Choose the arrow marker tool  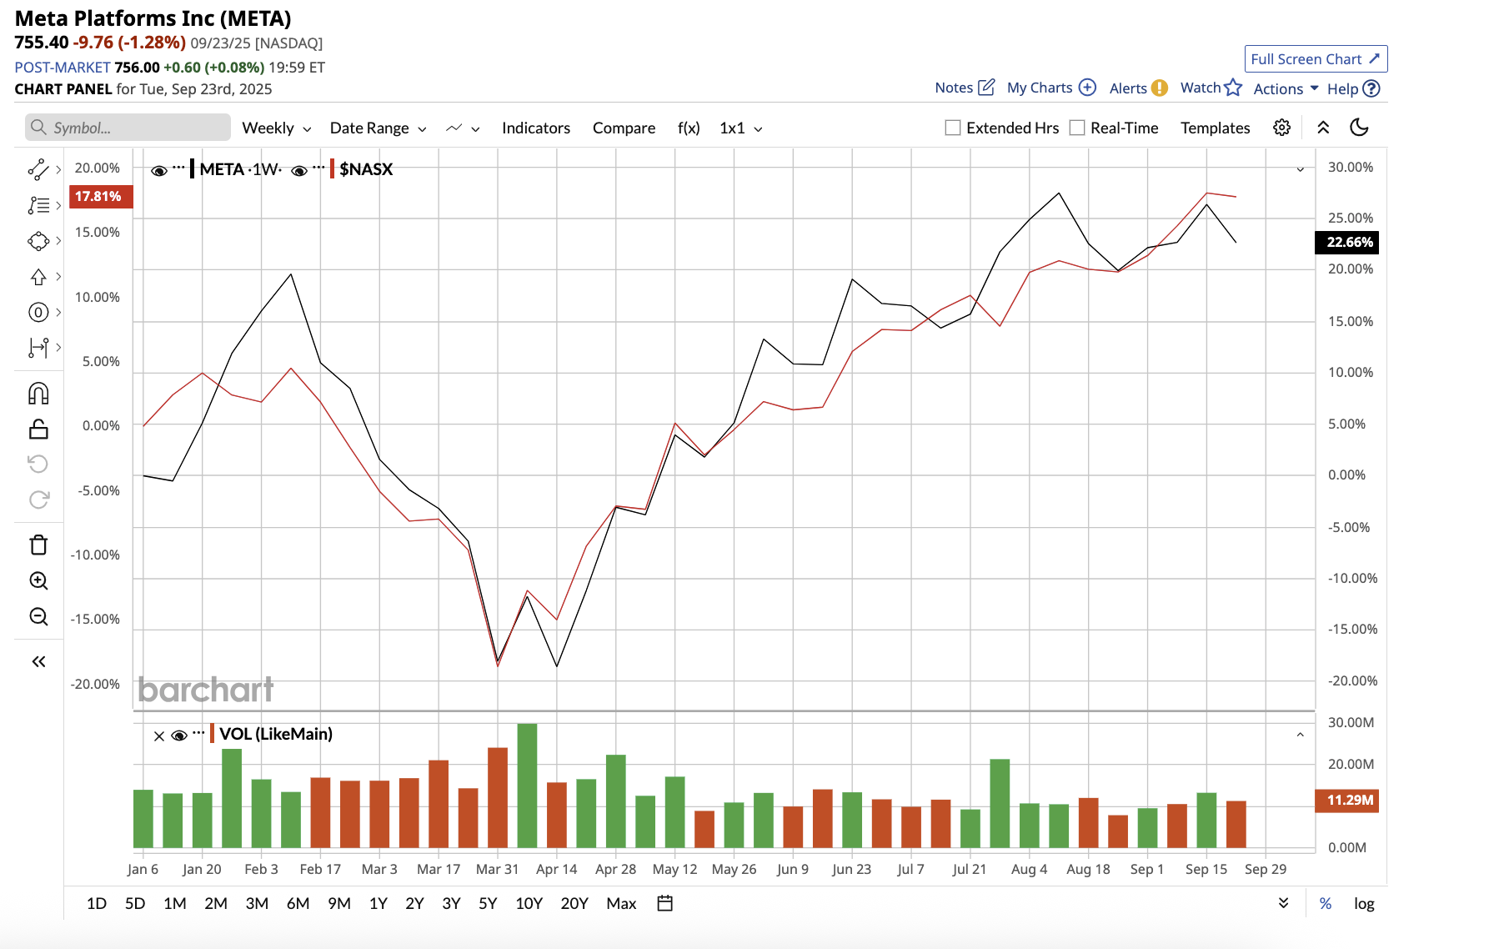click(x=38, y=277)
